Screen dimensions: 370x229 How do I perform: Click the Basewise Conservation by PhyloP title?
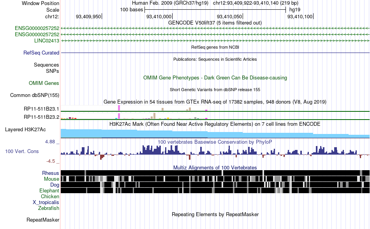(215, 142)
